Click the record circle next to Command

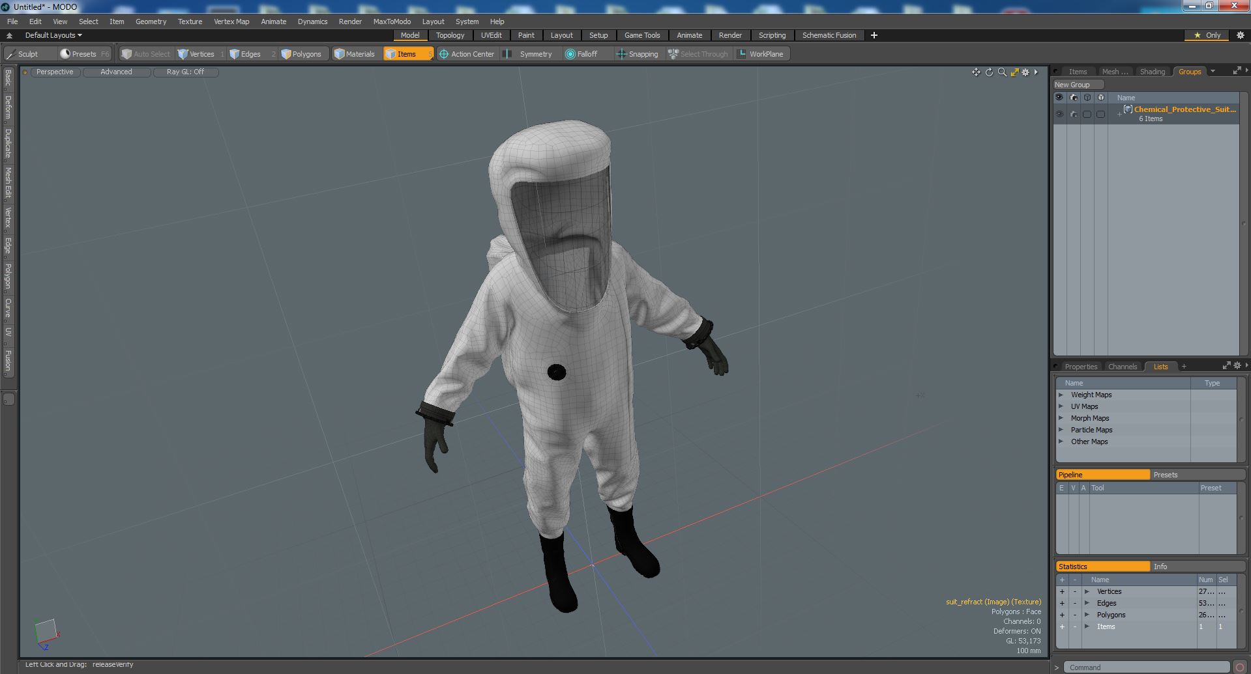tap(1240, 667)
